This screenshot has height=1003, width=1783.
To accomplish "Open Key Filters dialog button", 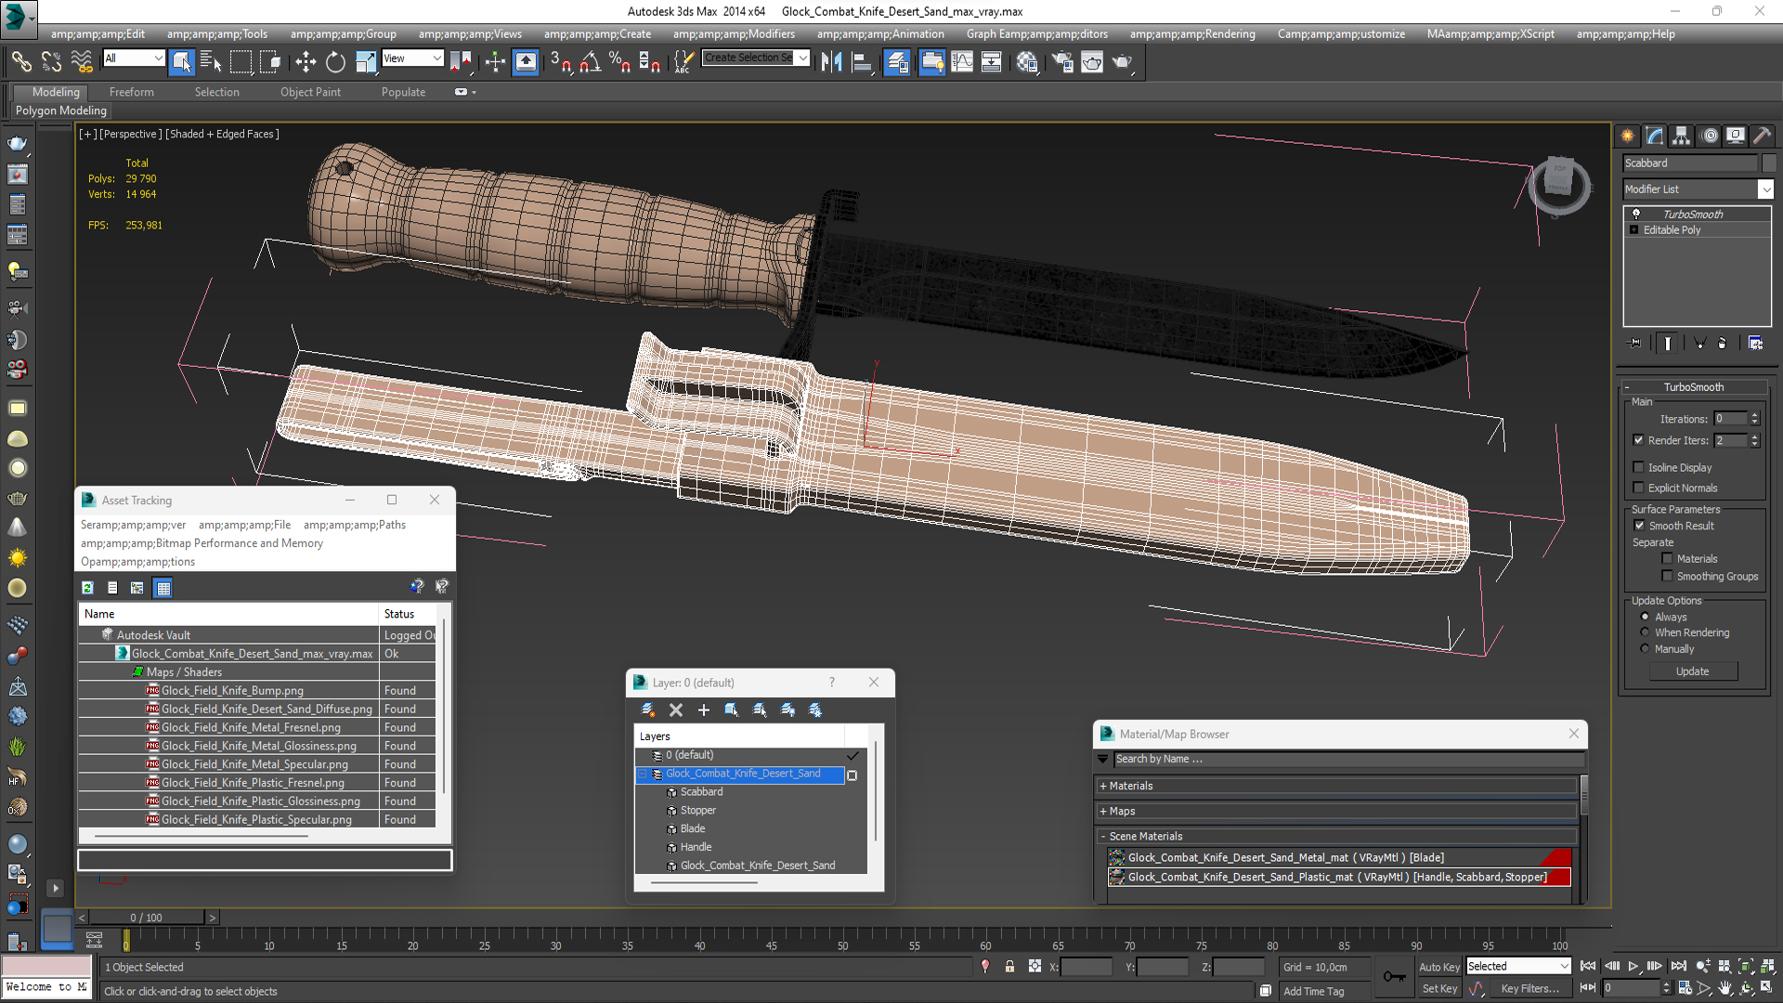I will click(x=1529, y=989).
